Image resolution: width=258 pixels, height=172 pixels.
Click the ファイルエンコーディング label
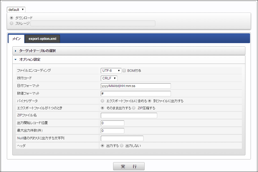click(x=34, y=70)
